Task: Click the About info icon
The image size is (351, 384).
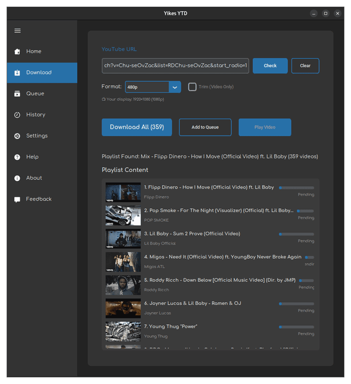Action: coord(17,178)
